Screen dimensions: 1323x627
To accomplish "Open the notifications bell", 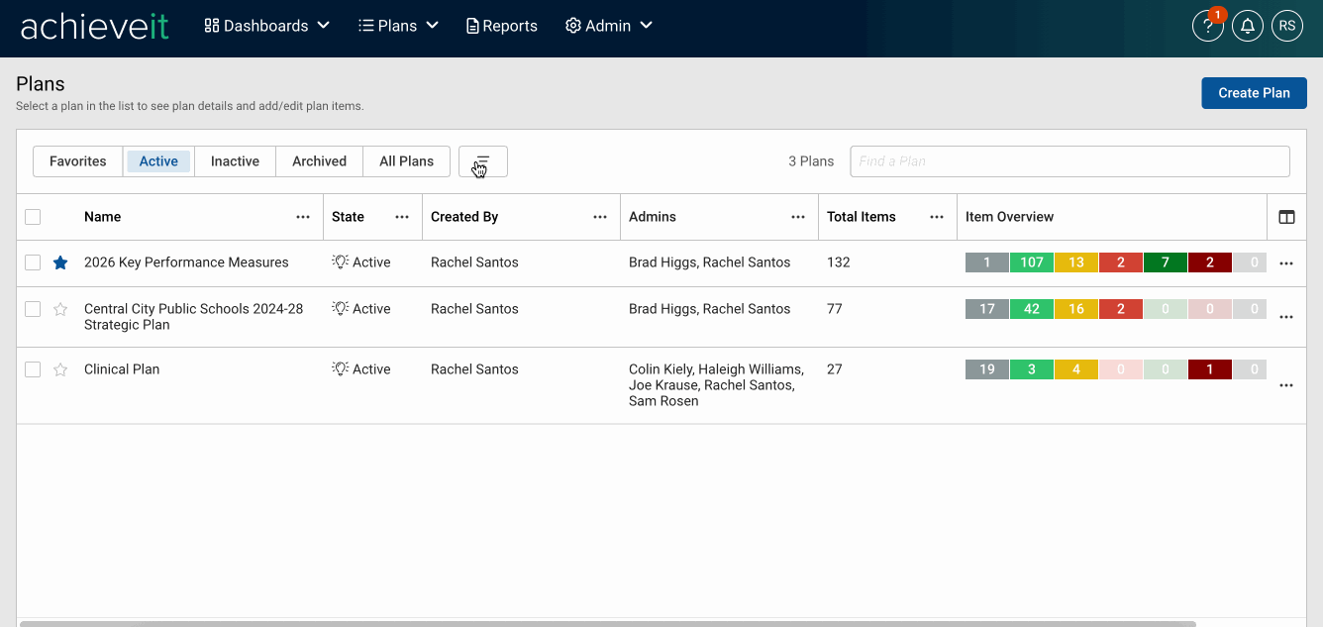I will point(1248,26).
